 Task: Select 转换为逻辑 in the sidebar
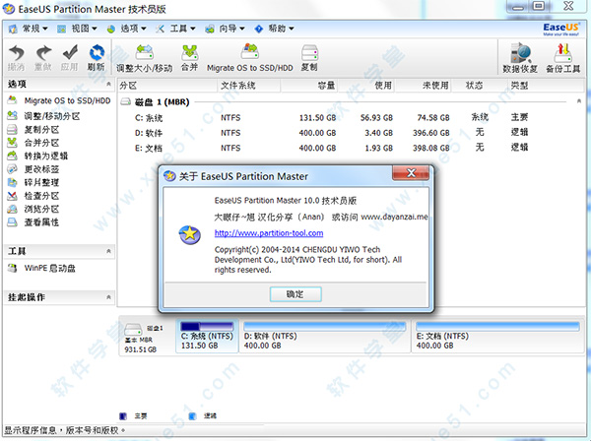pos(44,155)
